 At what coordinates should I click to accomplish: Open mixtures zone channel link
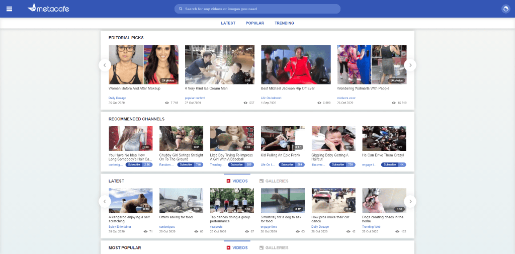[346, 98]
